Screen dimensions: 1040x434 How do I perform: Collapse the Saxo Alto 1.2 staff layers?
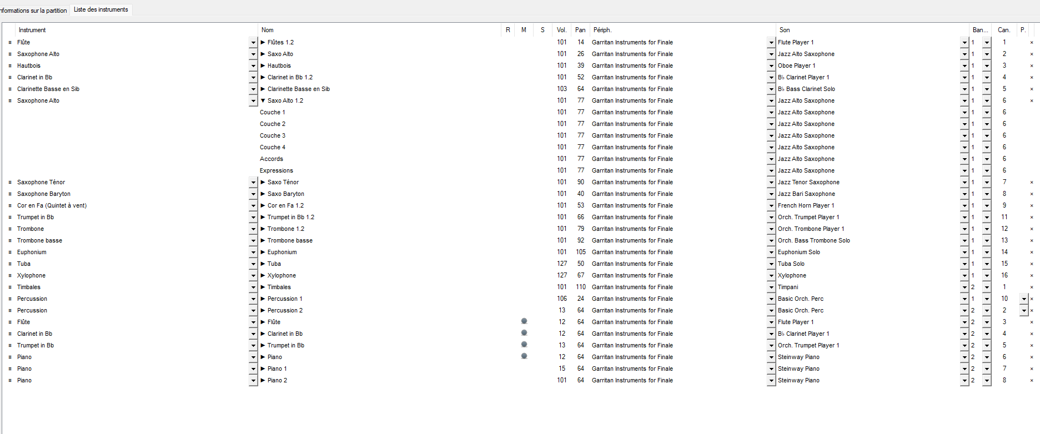(x=263, y=101)
